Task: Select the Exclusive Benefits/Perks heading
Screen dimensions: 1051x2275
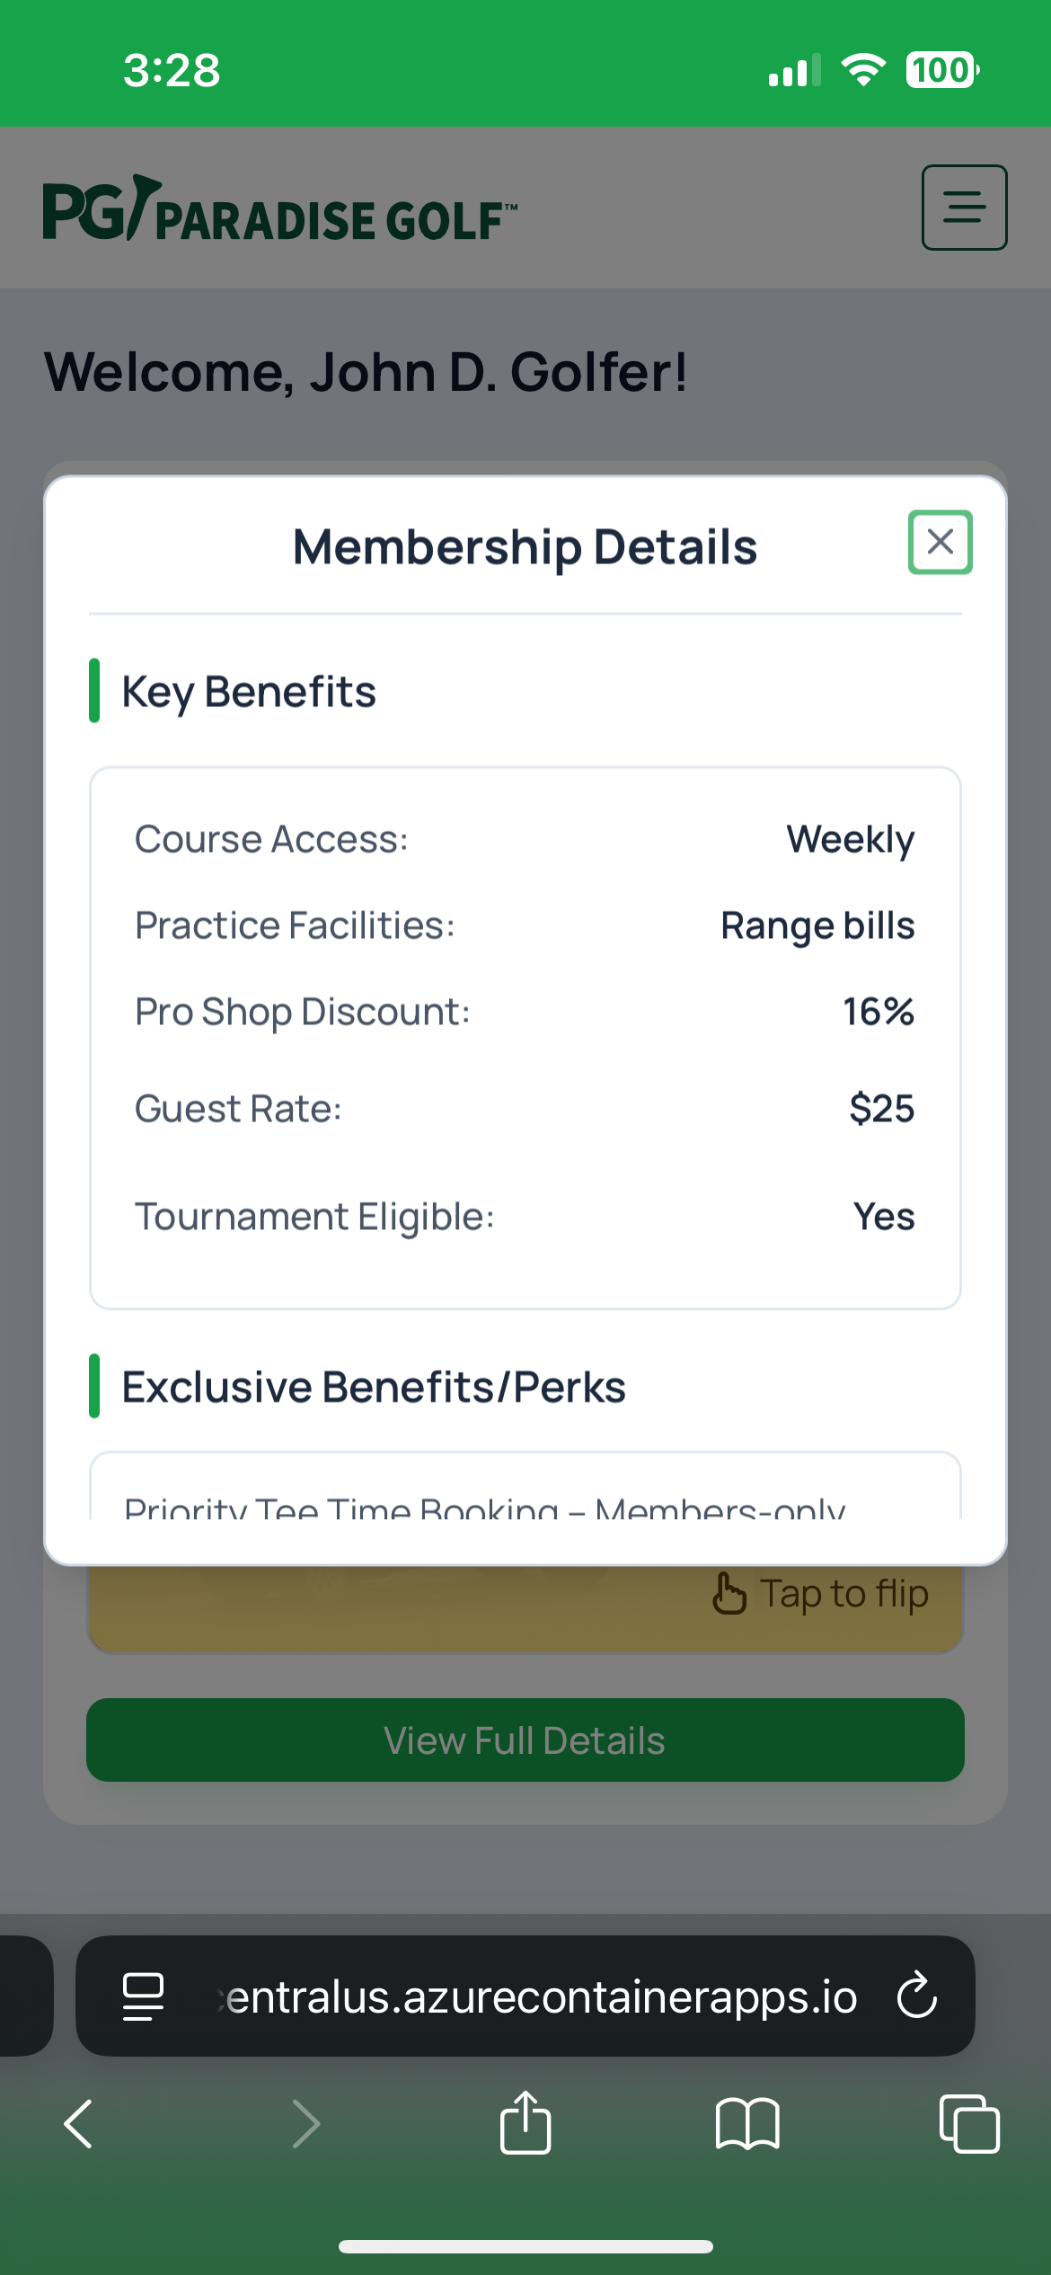Action: [374, 1386]
